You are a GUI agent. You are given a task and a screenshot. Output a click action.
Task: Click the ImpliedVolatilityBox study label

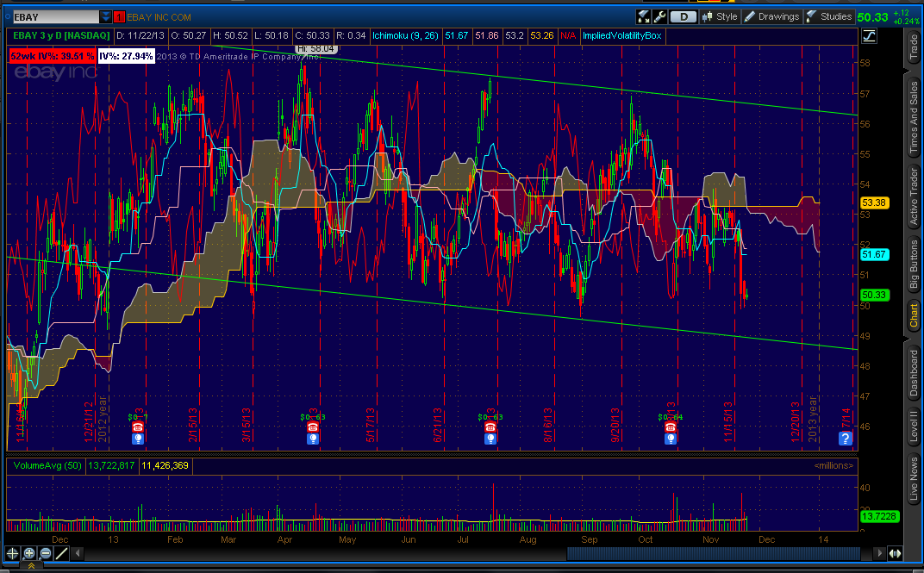pyautogui.click(x=621, y=35)
